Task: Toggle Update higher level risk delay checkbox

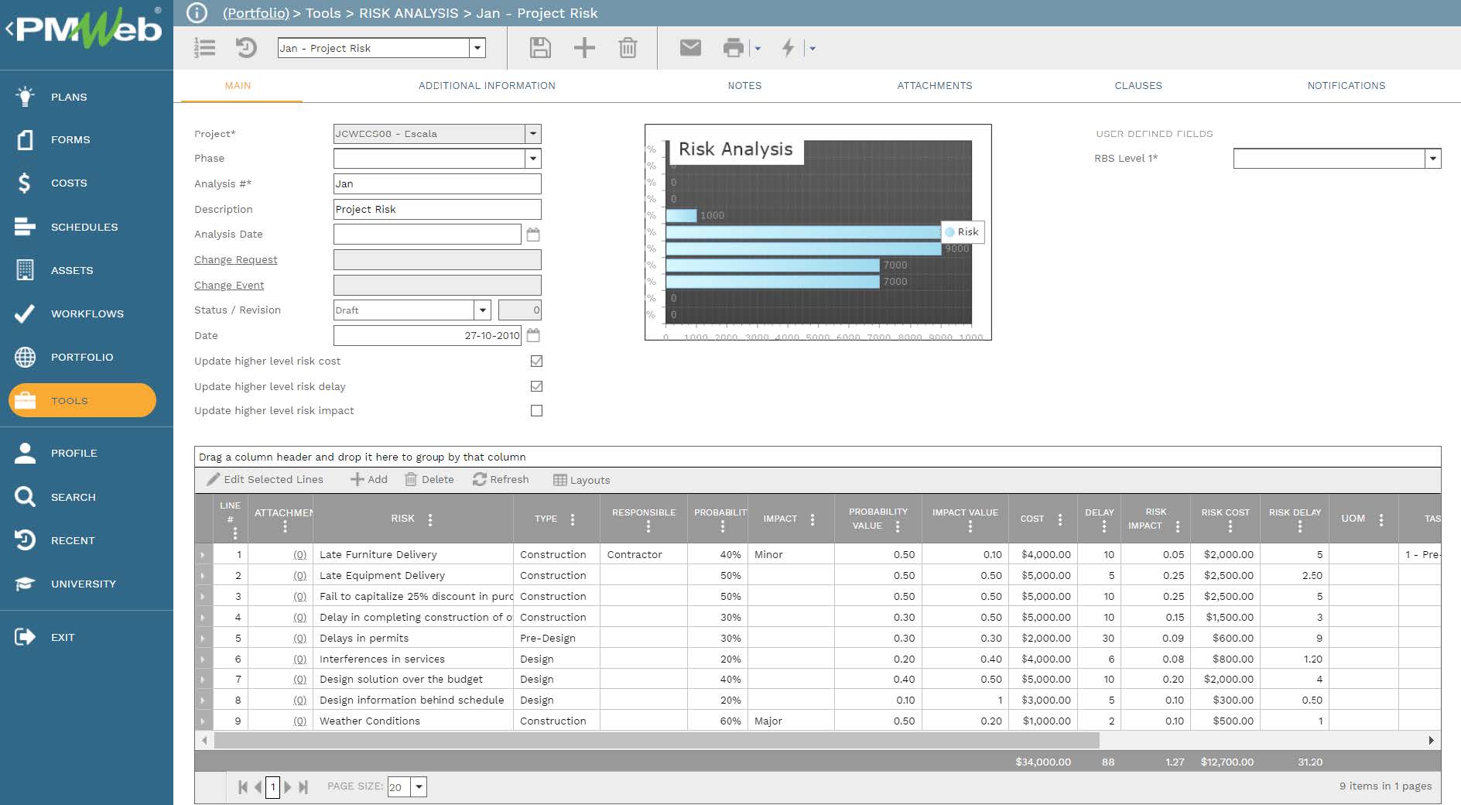Action: point(536,386)
